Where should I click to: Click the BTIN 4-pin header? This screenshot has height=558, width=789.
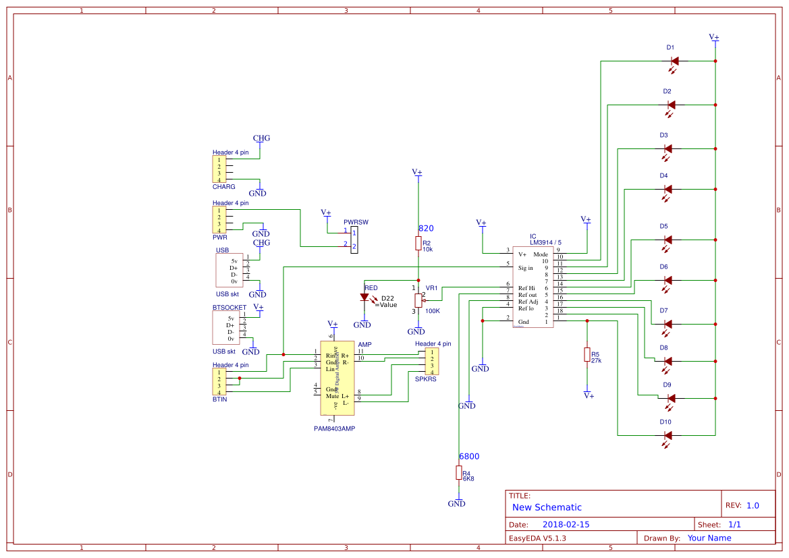[220, 381]
